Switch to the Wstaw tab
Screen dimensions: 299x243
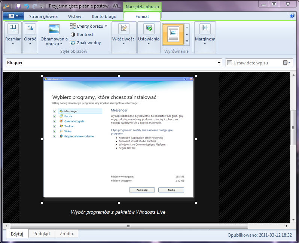click(74, 16)
